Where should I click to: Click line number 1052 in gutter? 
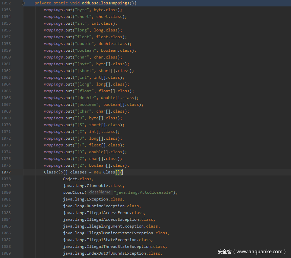click(6, 3)
